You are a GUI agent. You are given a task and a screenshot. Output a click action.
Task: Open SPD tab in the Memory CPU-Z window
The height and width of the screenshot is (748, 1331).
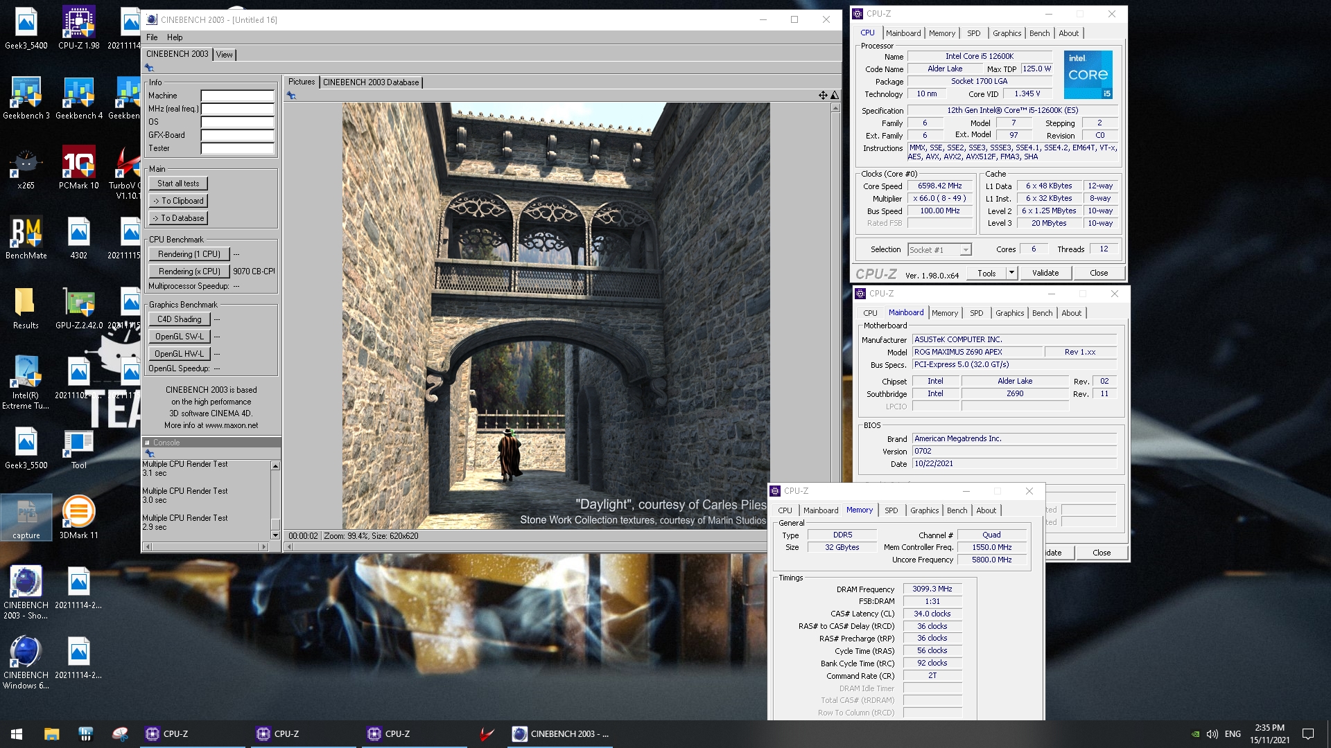(x=891, y=510)
